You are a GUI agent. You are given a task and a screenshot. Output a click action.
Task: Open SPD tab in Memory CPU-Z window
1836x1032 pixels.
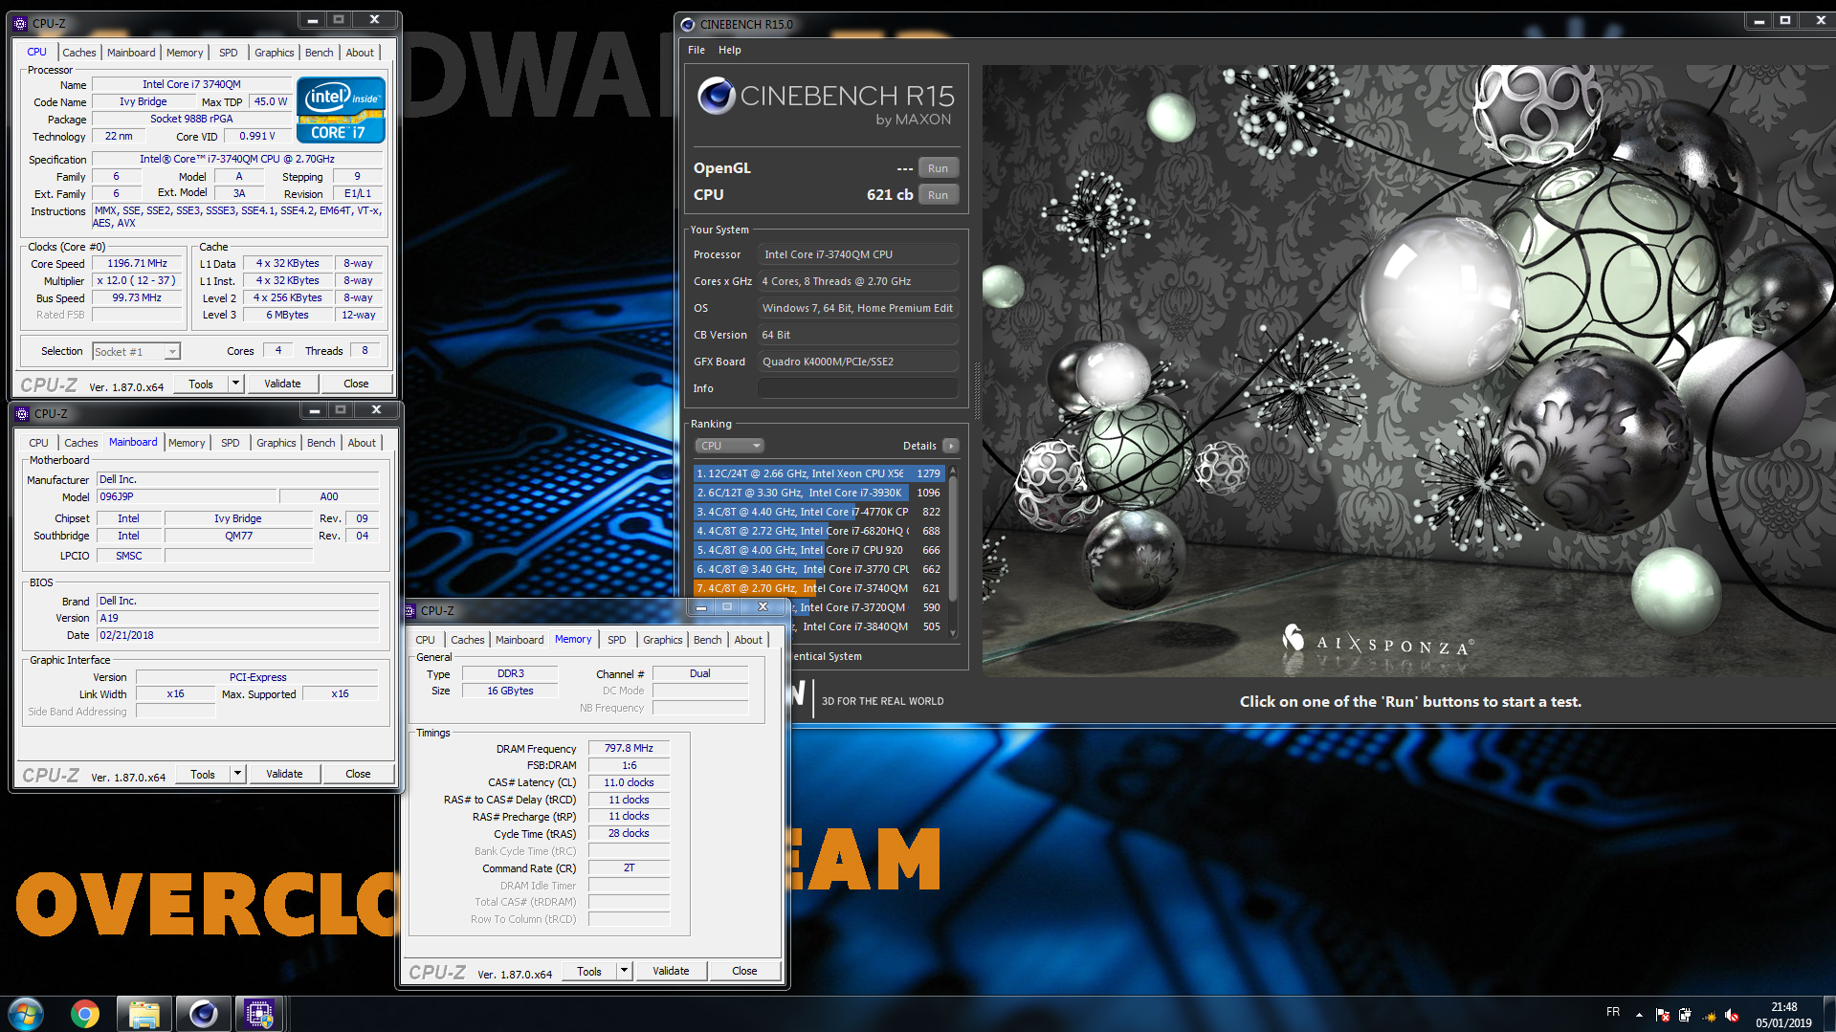[x=617, y=640]
